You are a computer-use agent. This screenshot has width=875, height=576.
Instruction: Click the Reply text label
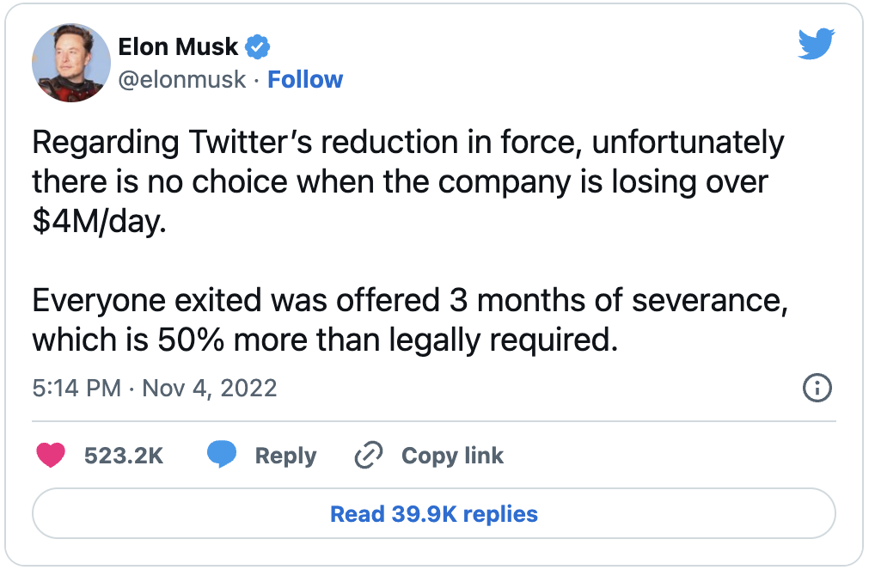285,456
